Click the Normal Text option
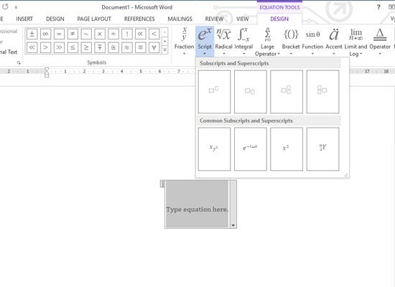The image size is (395, 287). tap(9, 52)
